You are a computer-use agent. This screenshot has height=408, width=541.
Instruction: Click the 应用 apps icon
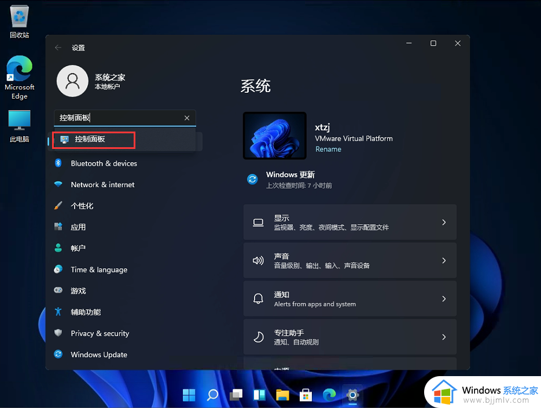pos(58,227)
